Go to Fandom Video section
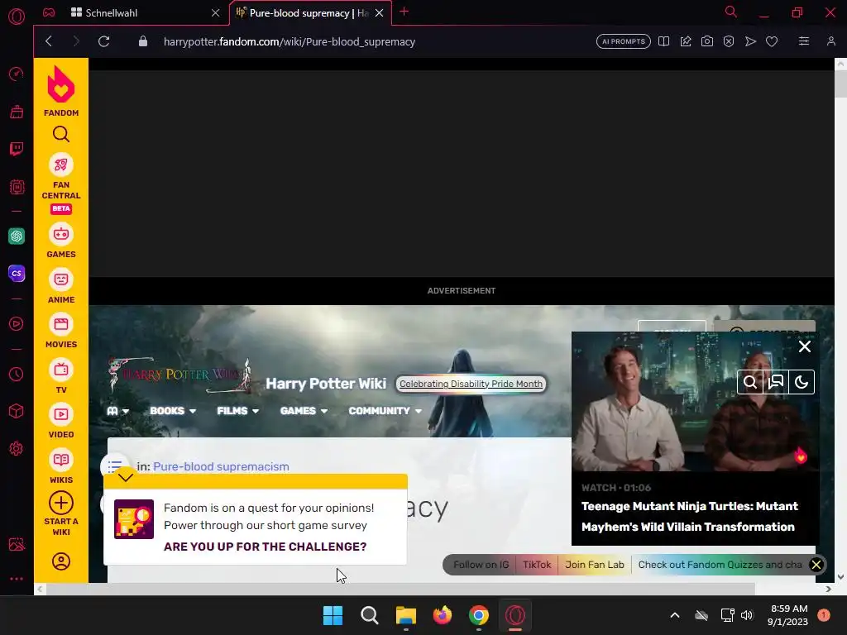Viewport: 847px width, 635px height. [61, 421]
